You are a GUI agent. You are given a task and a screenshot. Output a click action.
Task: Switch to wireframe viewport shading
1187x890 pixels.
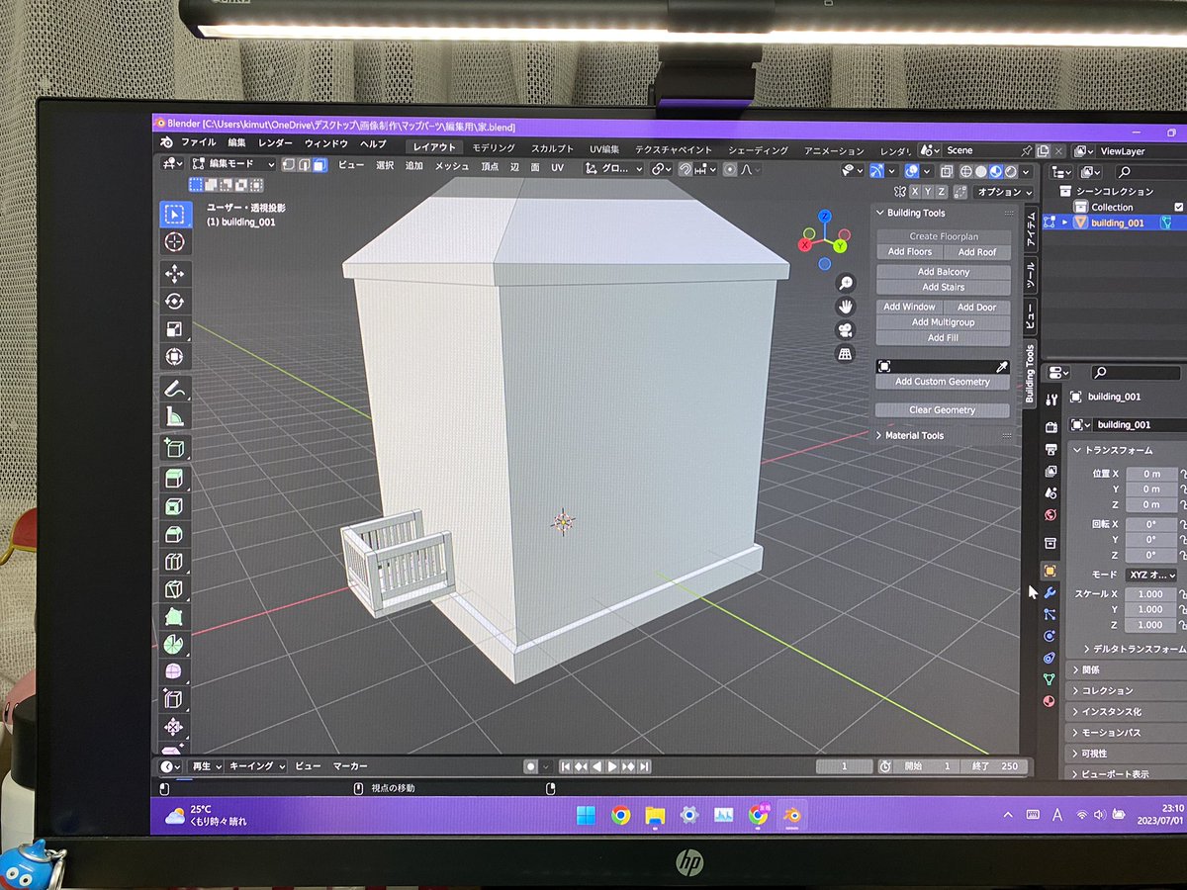coord(966,171)
